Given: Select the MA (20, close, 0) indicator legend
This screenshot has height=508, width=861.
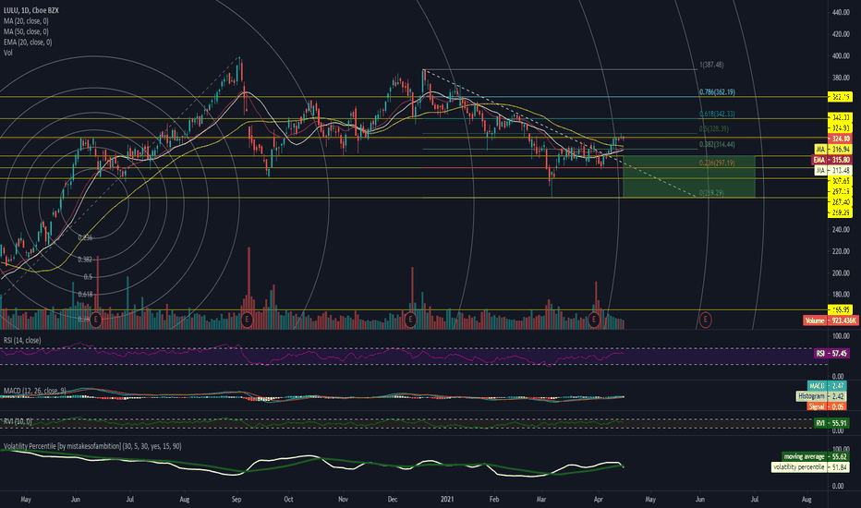Looking at the screenshot, I should pos(27,21).
